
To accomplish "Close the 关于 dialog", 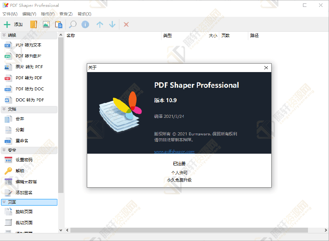I will 266,67.
